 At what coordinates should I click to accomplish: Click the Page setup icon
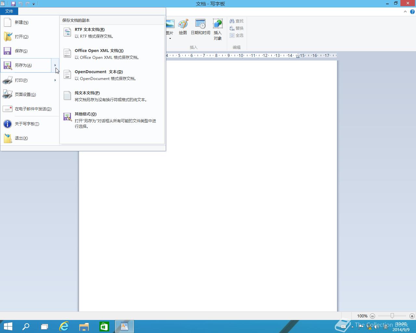[x=7, y=94]
